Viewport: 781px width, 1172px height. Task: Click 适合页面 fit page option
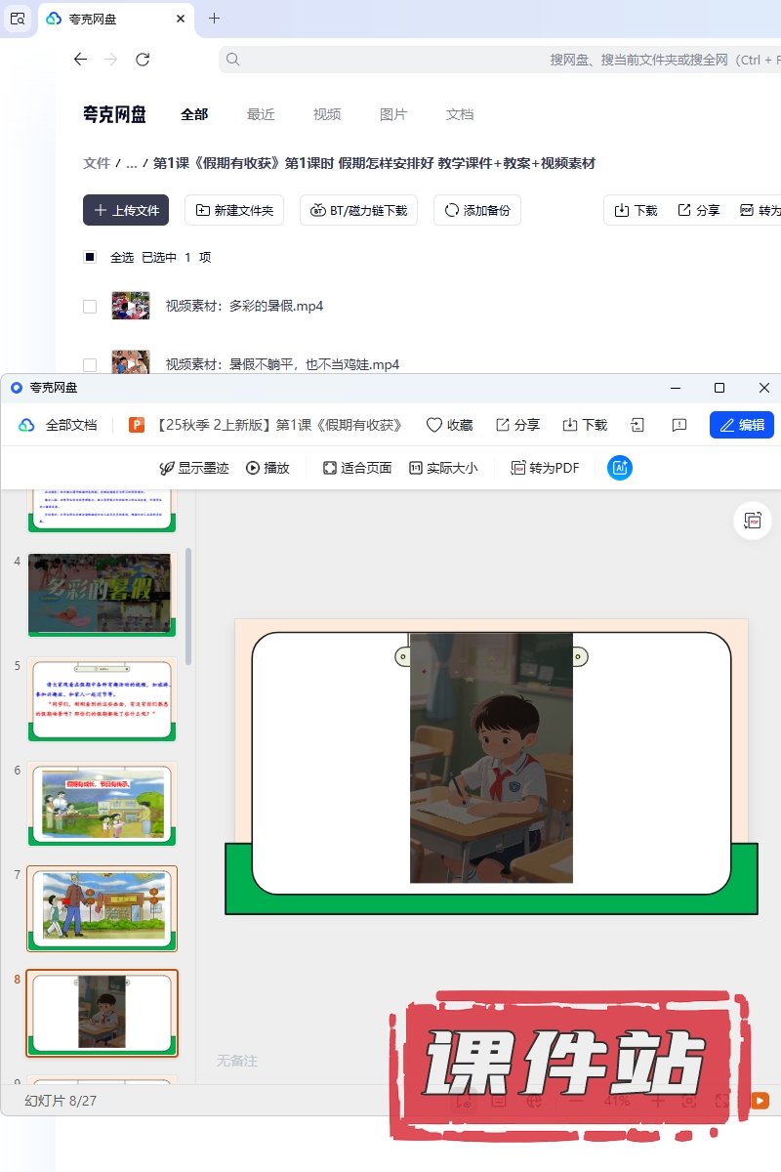(x=357, y=468)
